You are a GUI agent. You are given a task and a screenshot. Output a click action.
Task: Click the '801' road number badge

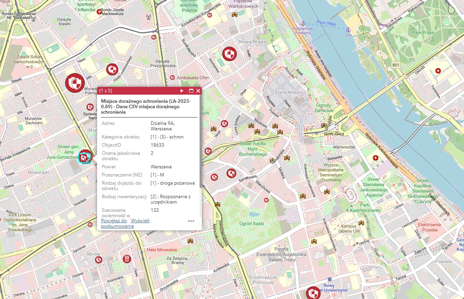(x=396, y=65)
